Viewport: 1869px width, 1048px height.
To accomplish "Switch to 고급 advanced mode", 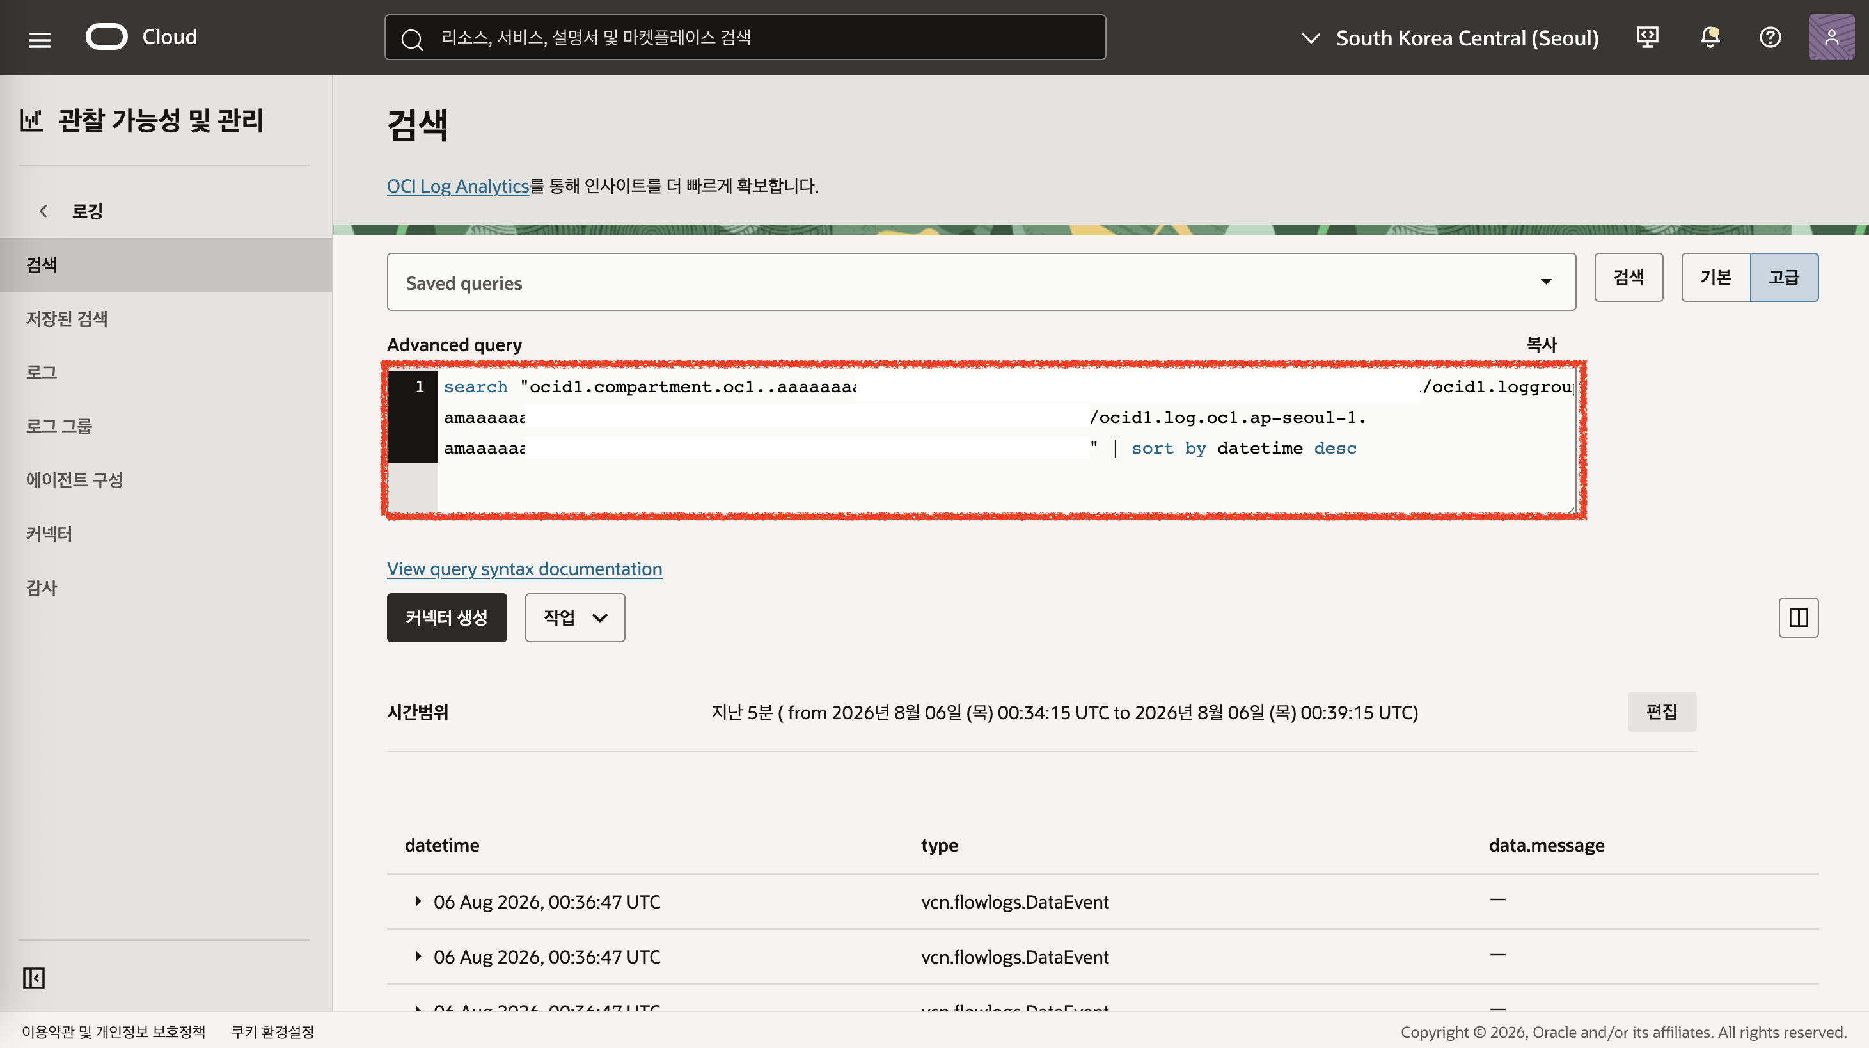I will click(1784, 277).
